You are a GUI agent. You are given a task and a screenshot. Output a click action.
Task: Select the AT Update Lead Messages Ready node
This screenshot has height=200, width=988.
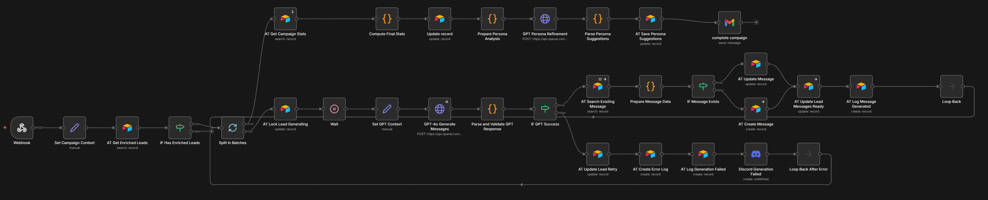pyautogui.click(x=808, y=87)
